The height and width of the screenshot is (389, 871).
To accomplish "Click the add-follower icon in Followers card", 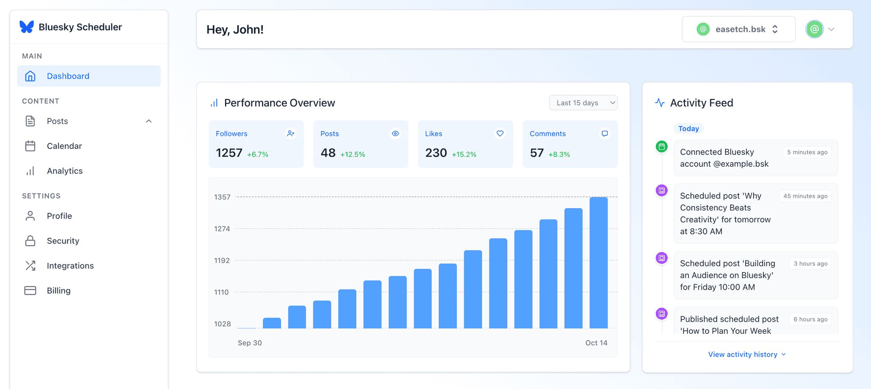I will [x=290, y=133].
